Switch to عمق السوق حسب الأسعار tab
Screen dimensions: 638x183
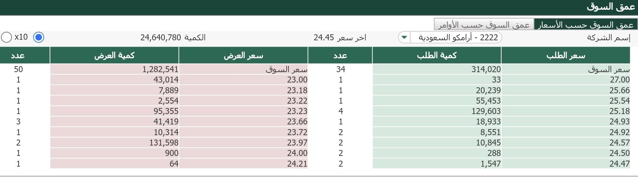pos(586,25)
